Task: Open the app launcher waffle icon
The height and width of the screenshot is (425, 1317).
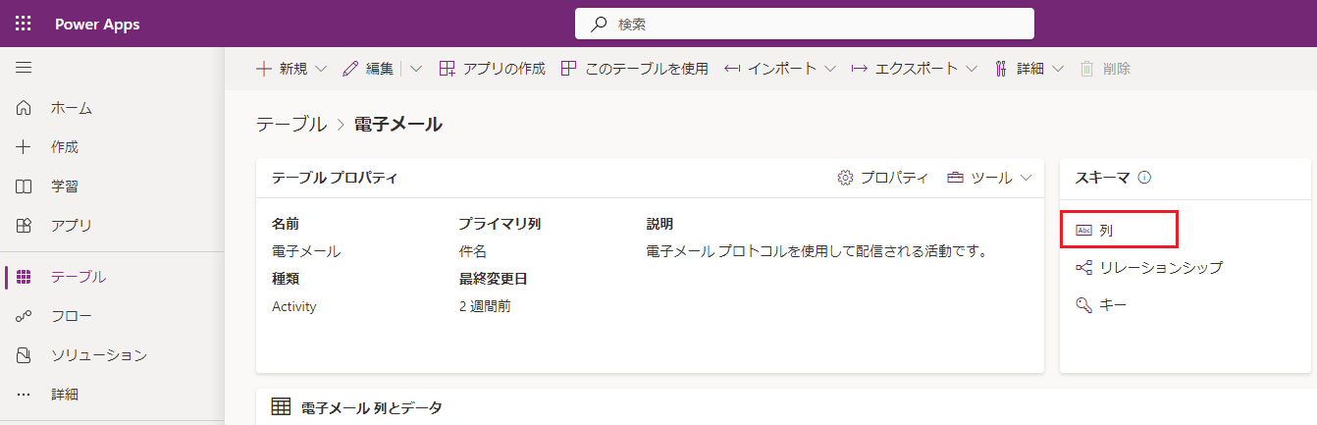Action: (24, 24)
